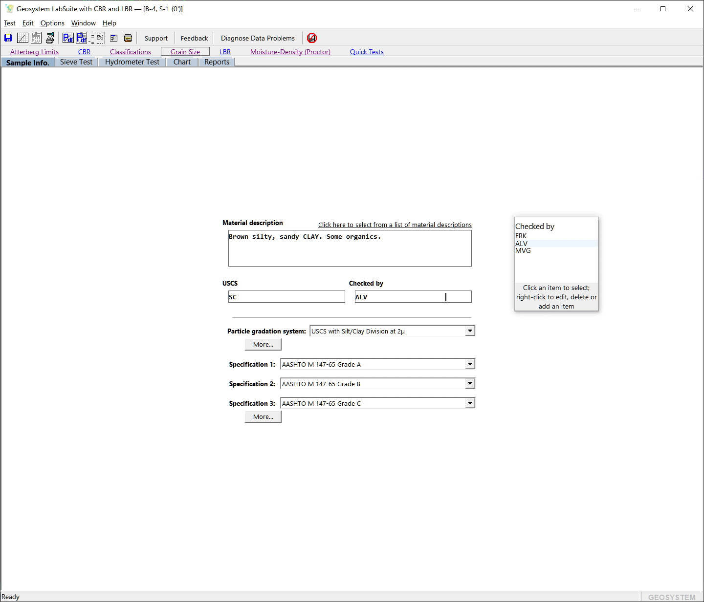This screenshot has width=704, height=602.
Task: Click the blue floppy disk save icon
Action: tap(8, 38)
